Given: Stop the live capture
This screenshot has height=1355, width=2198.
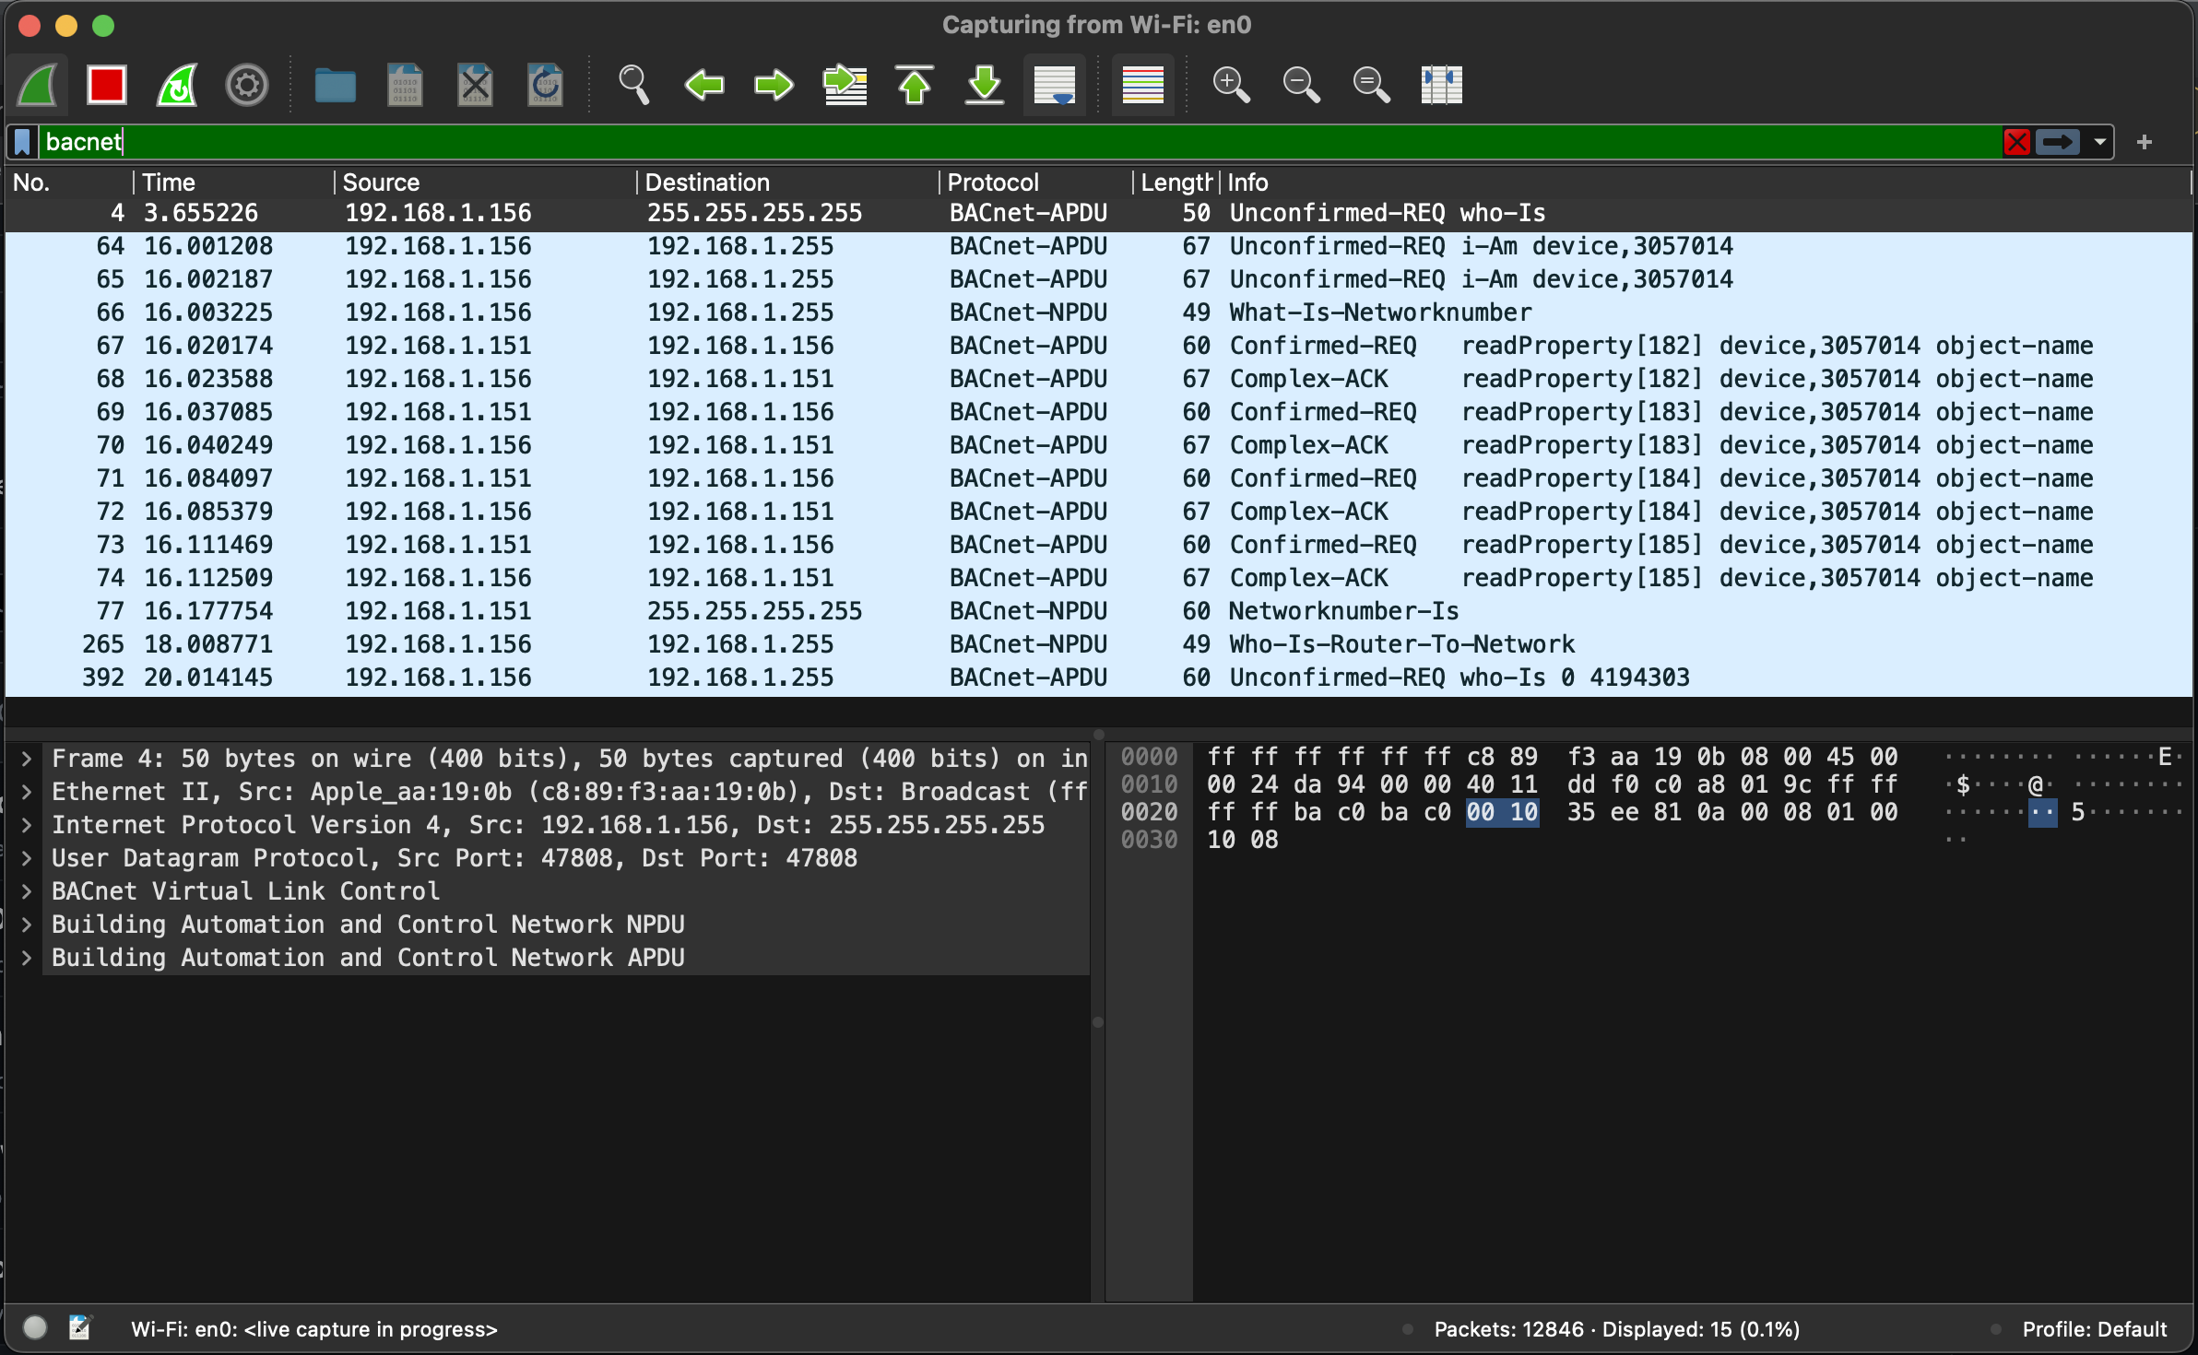Looking at the screenshot, I should point(105,85).
